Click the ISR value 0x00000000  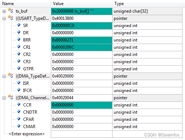[x=82, y=83]
